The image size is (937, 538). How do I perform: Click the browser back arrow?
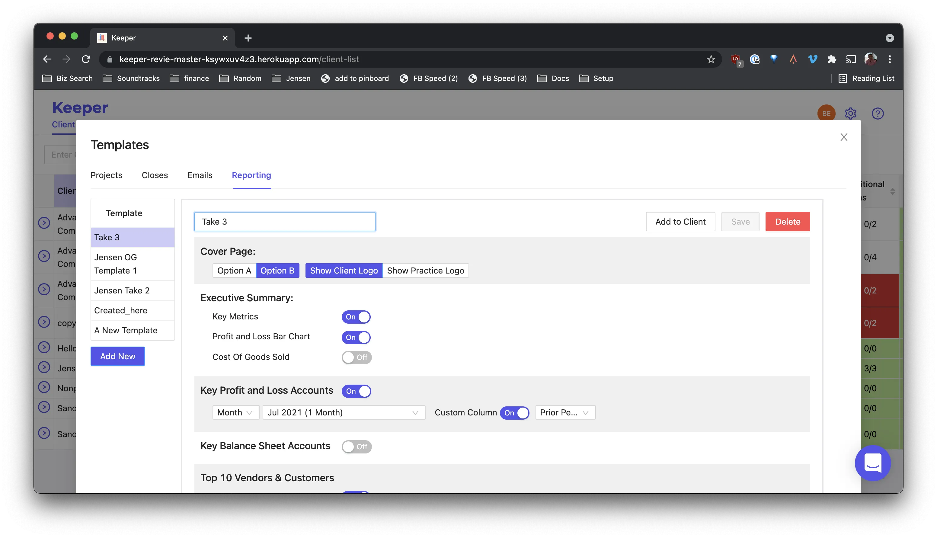coord(47,59)
